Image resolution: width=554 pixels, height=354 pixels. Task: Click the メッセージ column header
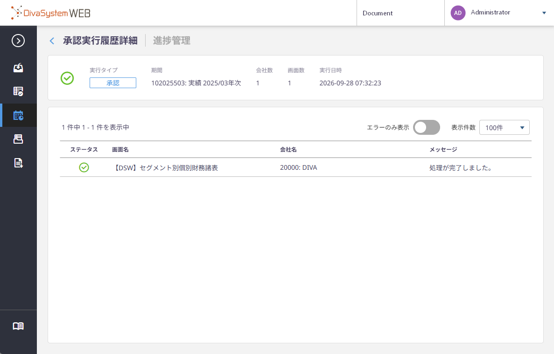click(443, 150)
